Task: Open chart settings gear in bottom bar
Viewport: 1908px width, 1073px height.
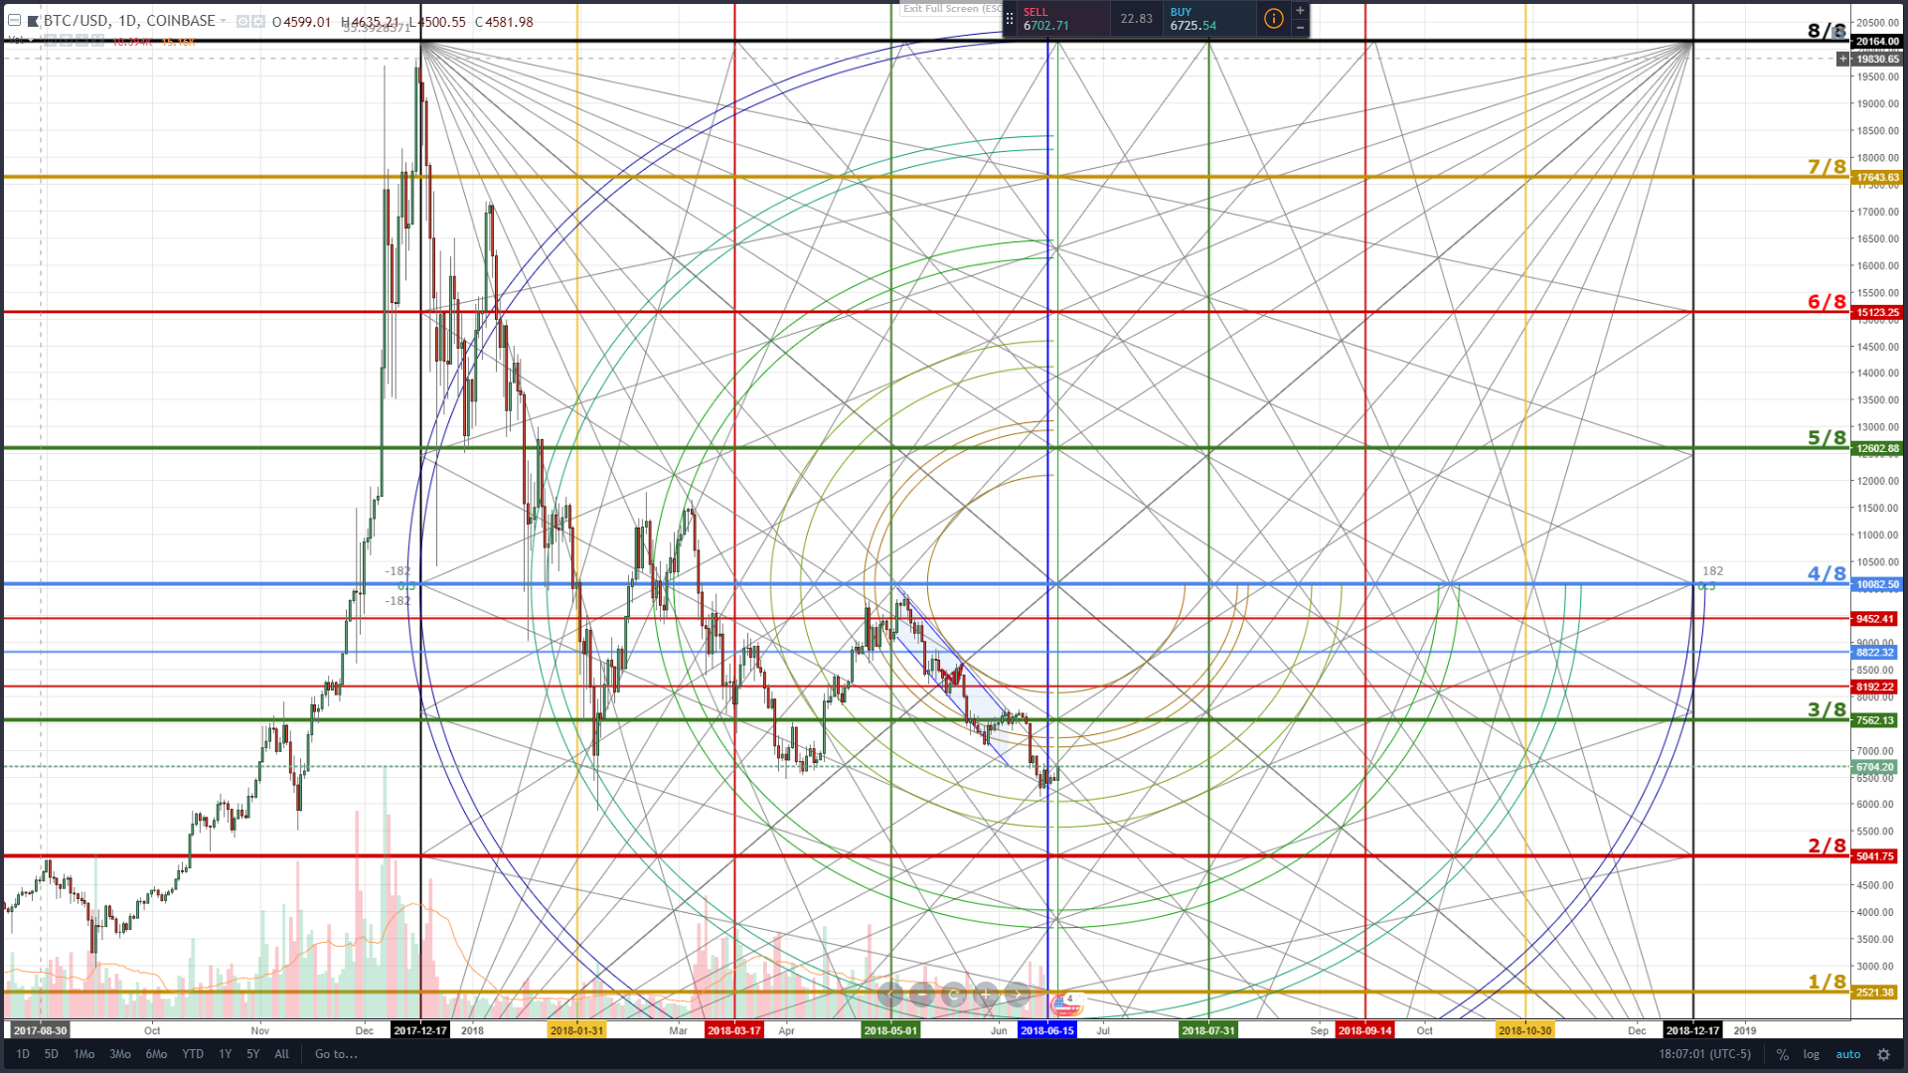Action: click(x=1883, y=1054)
